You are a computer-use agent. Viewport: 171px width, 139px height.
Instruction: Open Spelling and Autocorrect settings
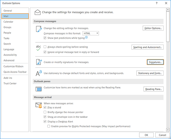(148, 47)
